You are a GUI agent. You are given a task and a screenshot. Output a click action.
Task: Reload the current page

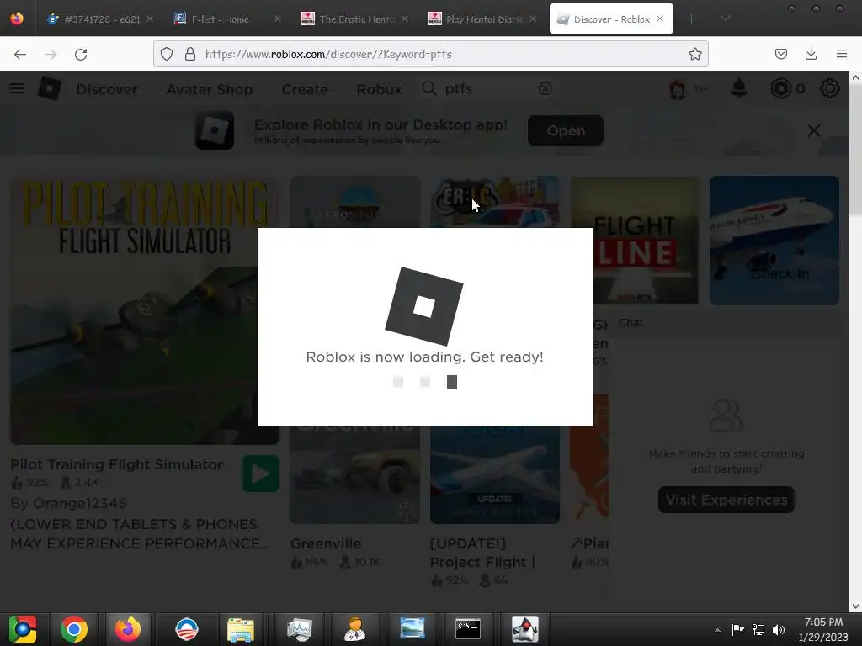(x=81, y=54)
